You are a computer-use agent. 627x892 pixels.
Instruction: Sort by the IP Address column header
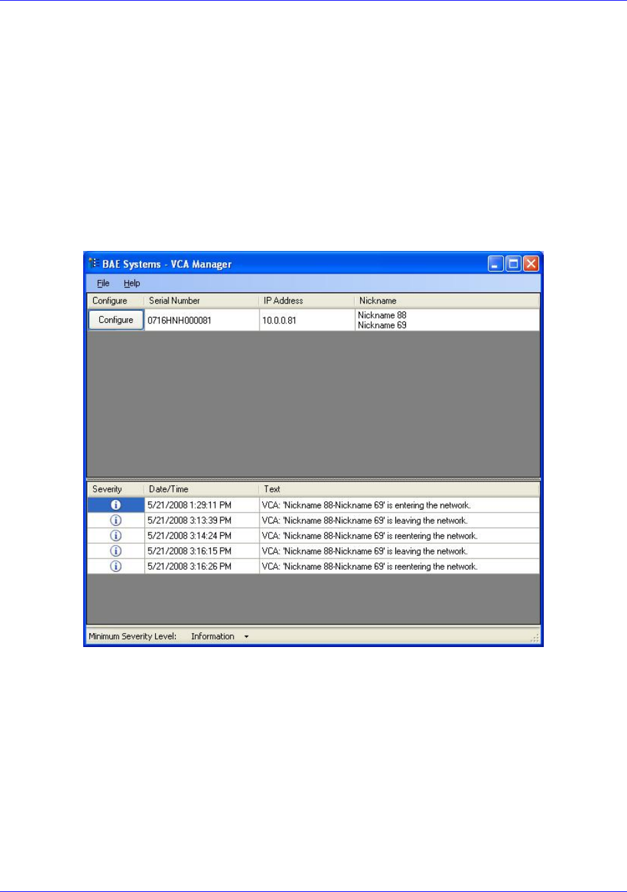(307, 301)
